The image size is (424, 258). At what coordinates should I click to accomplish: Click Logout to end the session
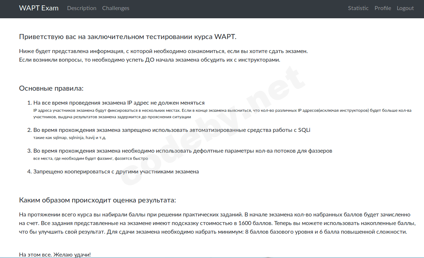click(405, 8)
